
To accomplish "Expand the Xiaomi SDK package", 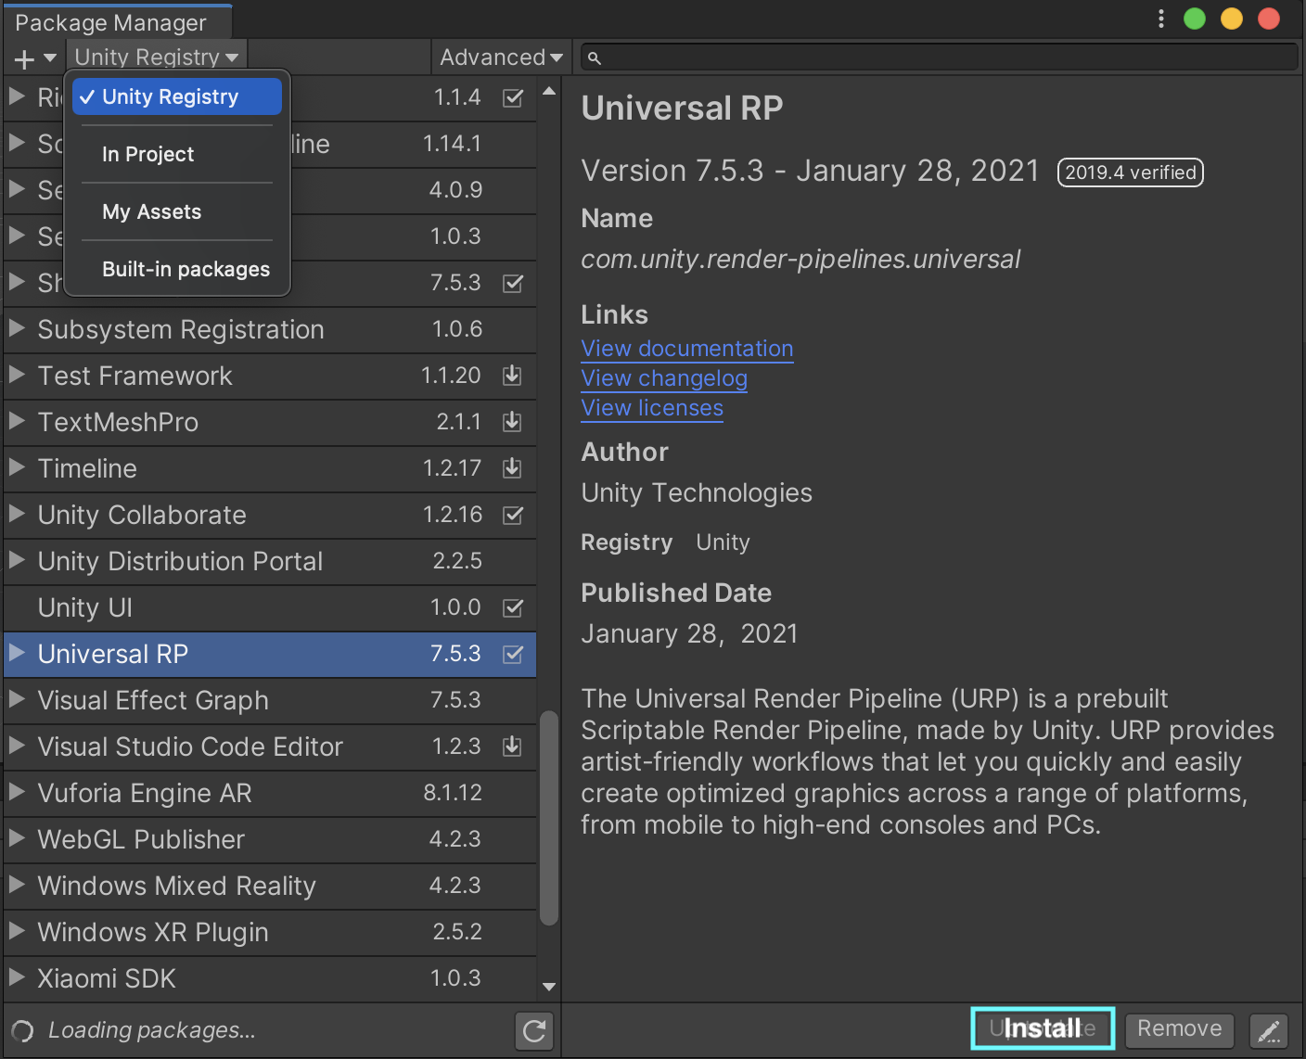I will point(17,977).
